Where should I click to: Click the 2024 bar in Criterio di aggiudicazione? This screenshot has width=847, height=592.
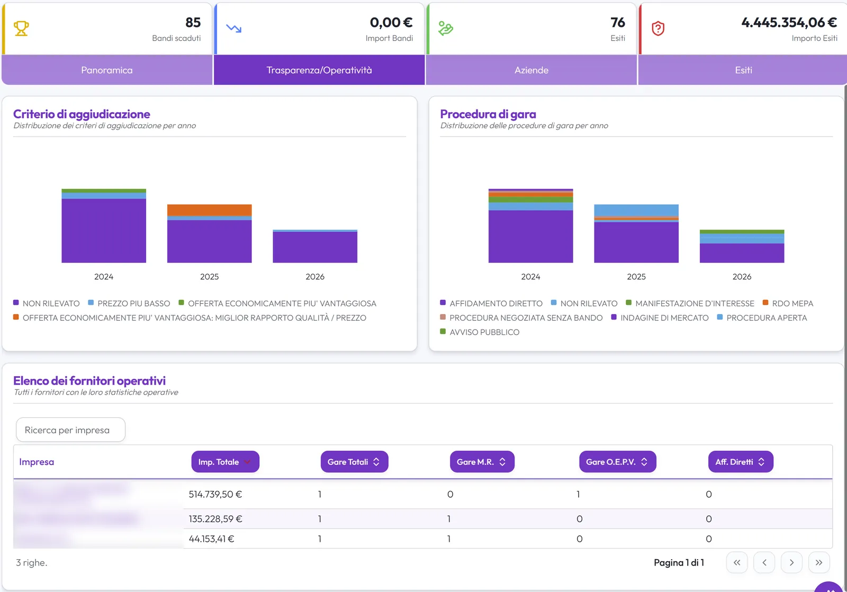(104, 226)
